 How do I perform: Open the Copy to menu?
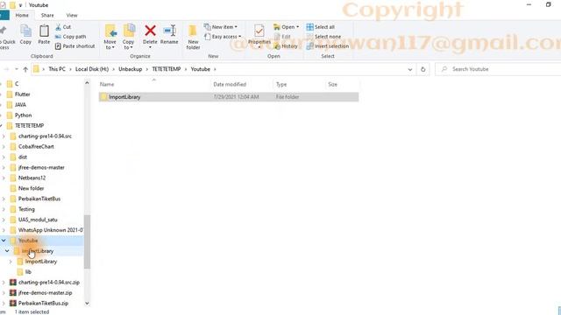129,37
